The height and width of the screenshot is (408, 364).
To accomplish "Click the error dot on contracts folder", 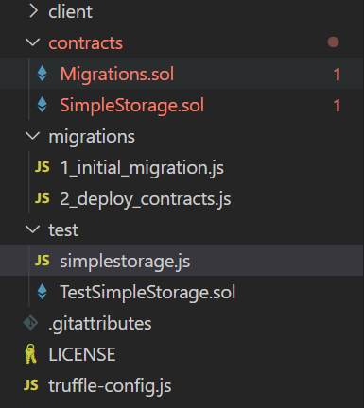I will (333, 42).
